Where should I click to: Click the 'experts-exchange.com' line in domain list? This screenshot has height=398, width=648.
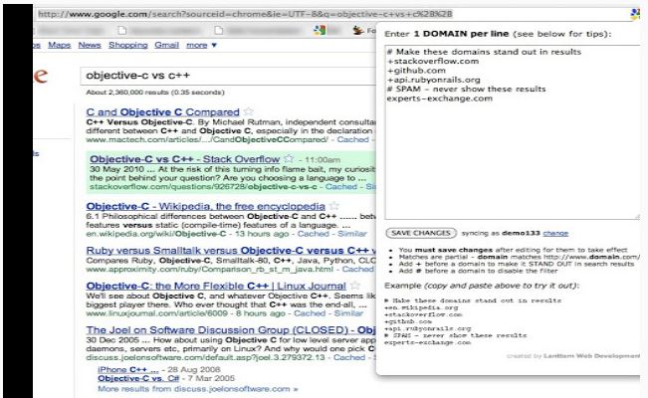[x=440, y=99]
